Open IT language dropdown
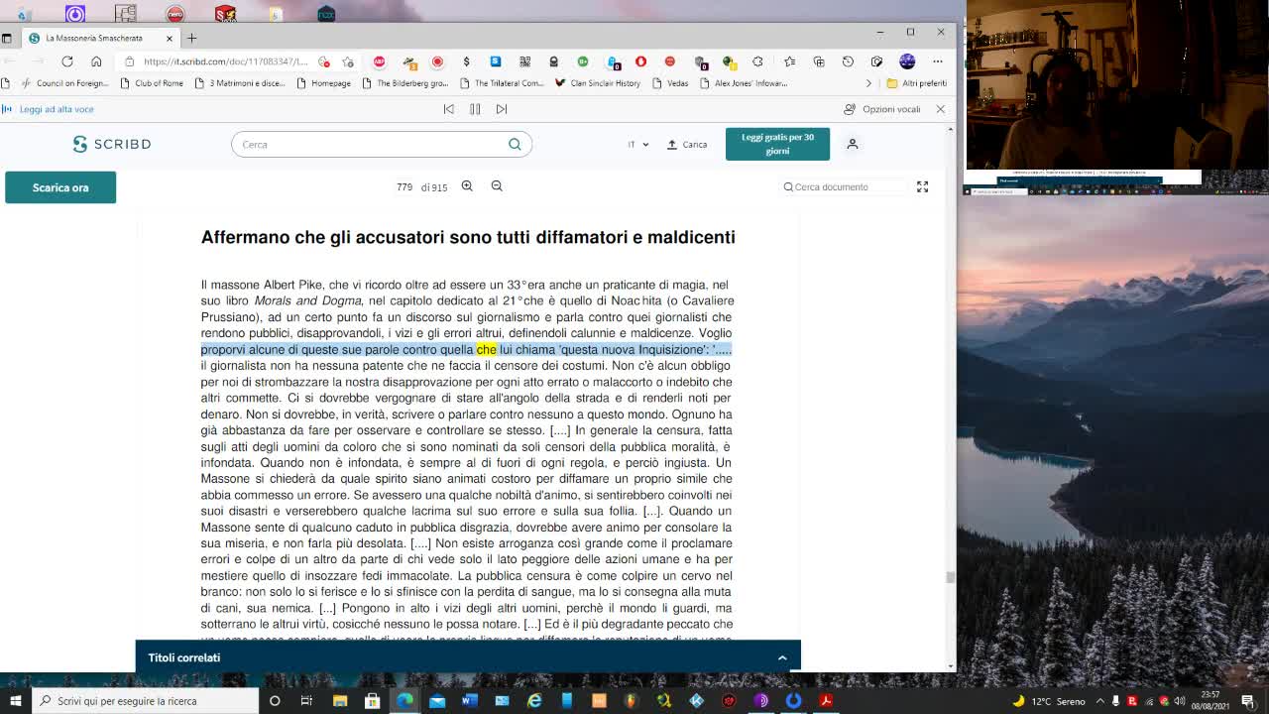The image size is (1269, 714). tap(637, 144)
